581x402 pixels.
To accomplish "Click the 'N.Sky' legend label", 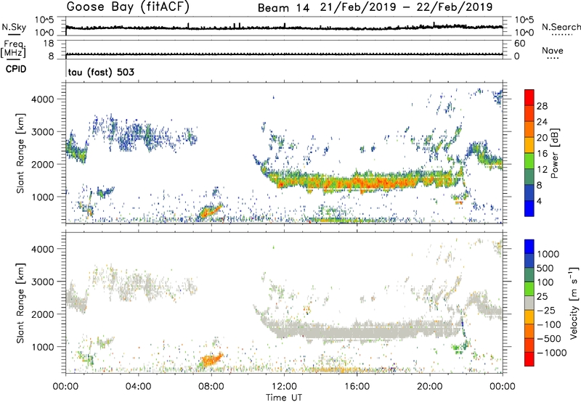I will tap(14, 27).
